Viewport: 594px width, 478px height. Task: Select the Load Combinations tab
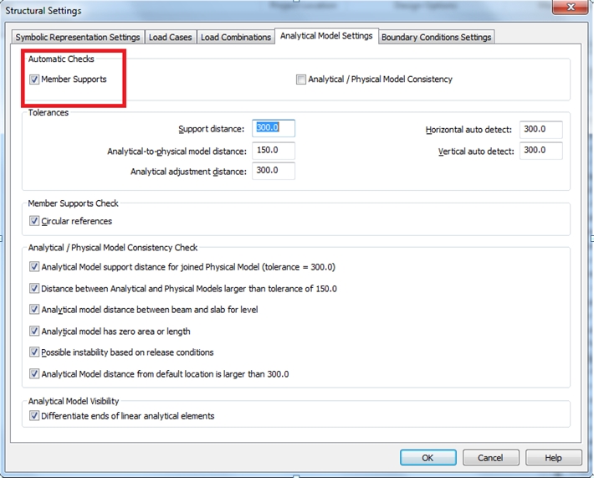[236, 38]
